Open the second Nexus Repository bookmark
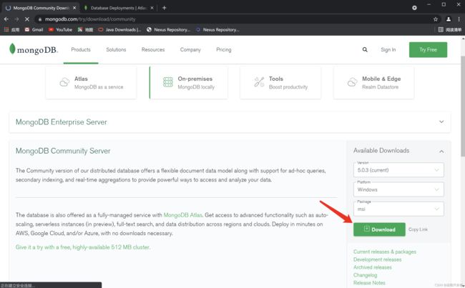 (217, 29)
